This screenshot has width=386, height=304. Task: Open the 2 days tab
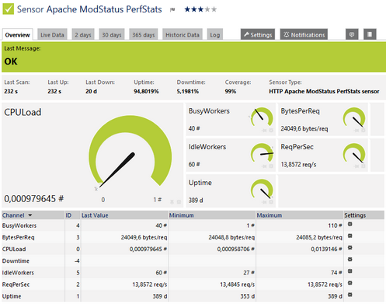click(83, 34)
